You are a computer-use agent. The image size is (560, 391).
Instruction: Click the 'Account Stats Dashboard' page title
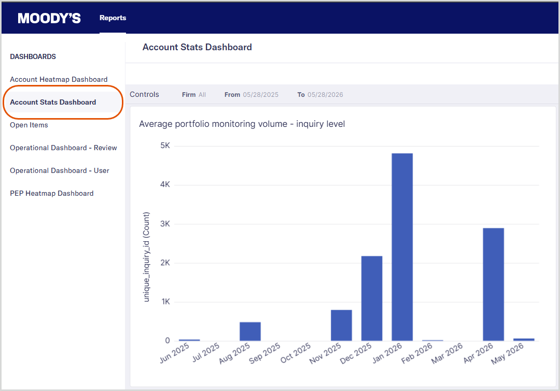pyautogui.click(x=197, y=47)
